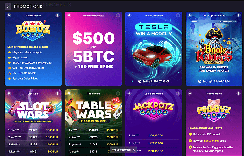
Task: Open info icon on Slot Wars card
Action: pos(57,94)
